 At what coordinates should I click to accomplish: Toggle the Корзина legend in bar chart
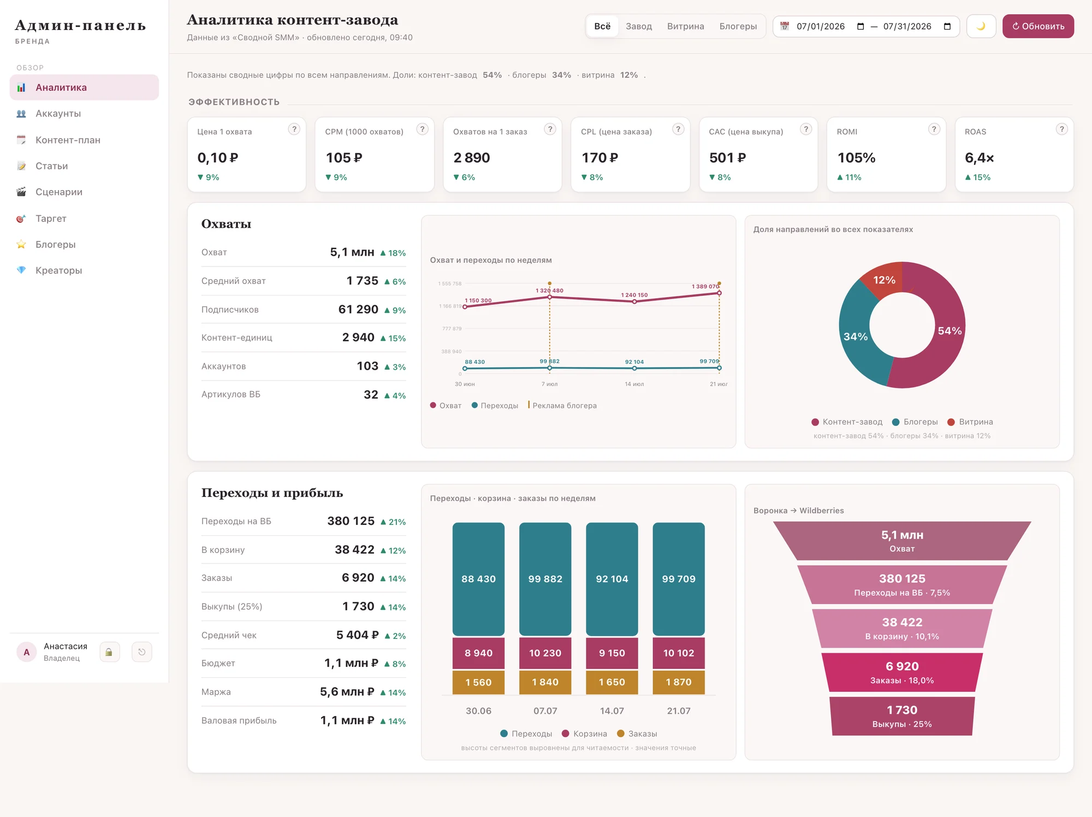[x=584, y=733]
